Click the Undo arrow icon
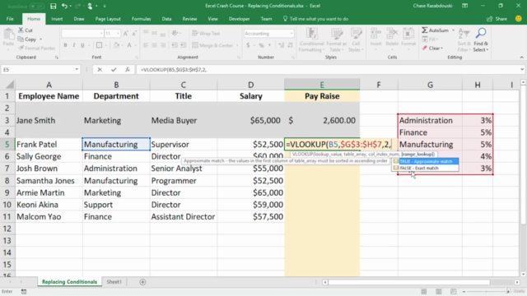 click(x=64, y=6)
